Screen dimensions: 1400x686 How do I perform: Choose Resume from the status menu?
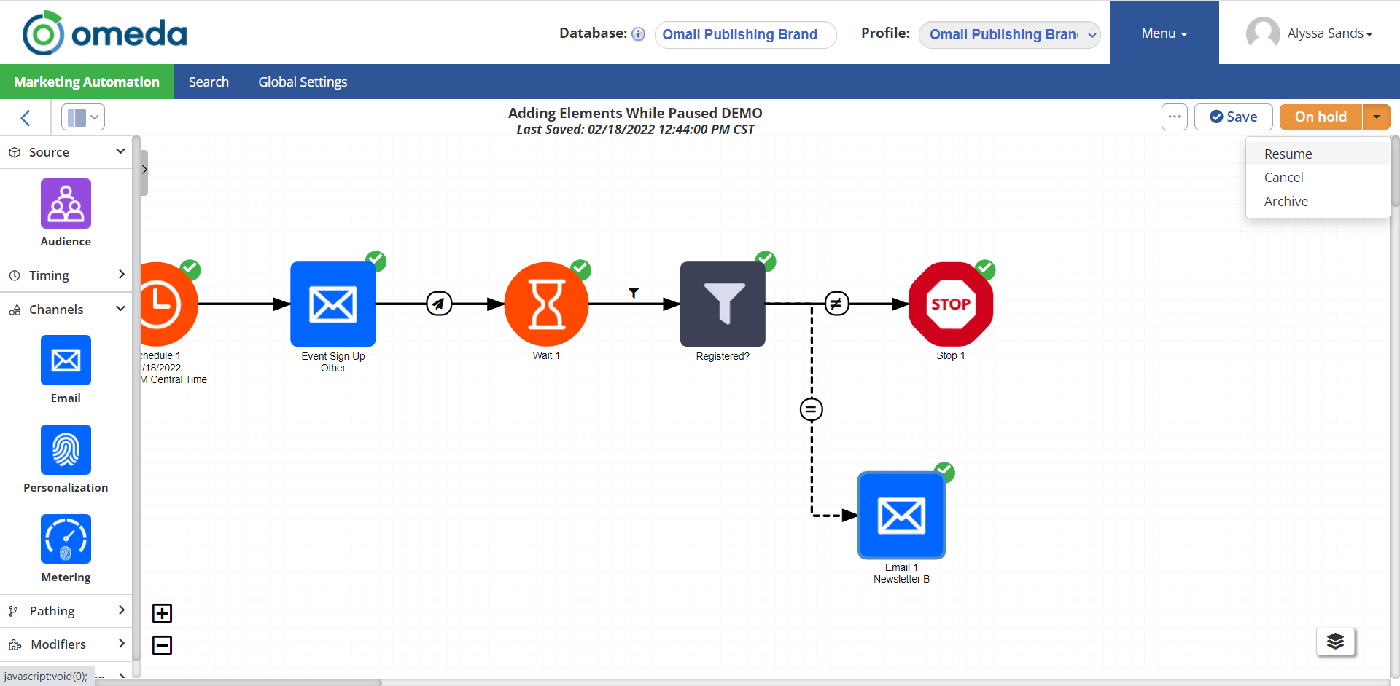pyautogui.click(x=1288, y=154)
